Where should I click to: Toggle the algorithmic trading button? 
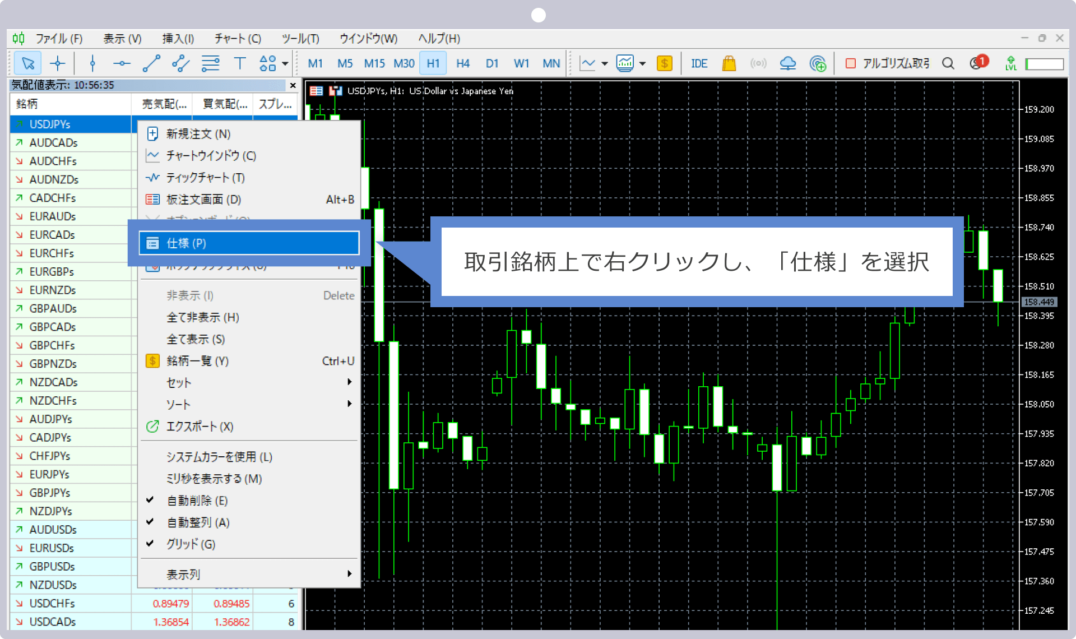pos(887,63)
